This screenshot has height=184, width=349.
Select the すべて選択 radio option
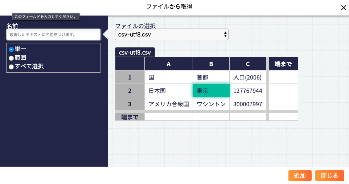[x=11, y=67]
